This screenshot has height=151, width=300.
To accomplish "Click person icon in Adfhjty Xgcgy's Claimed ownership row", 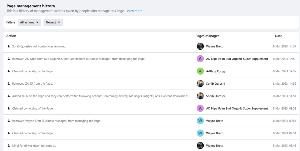I will [x=9, y=71].
